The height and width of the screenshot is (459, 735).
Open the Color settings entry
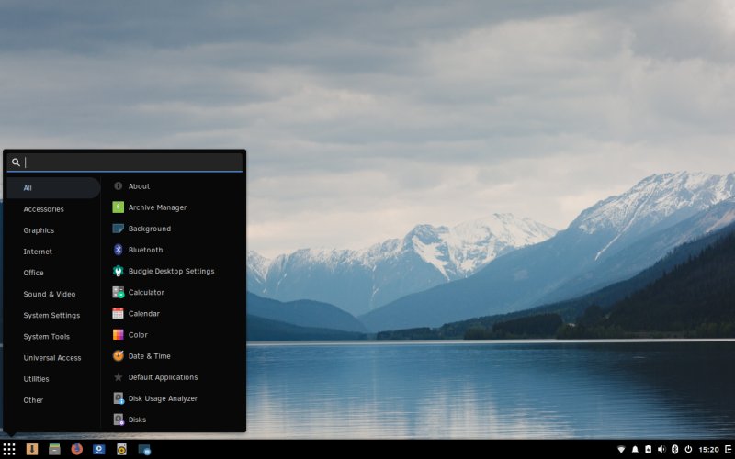tap(138, 334)
